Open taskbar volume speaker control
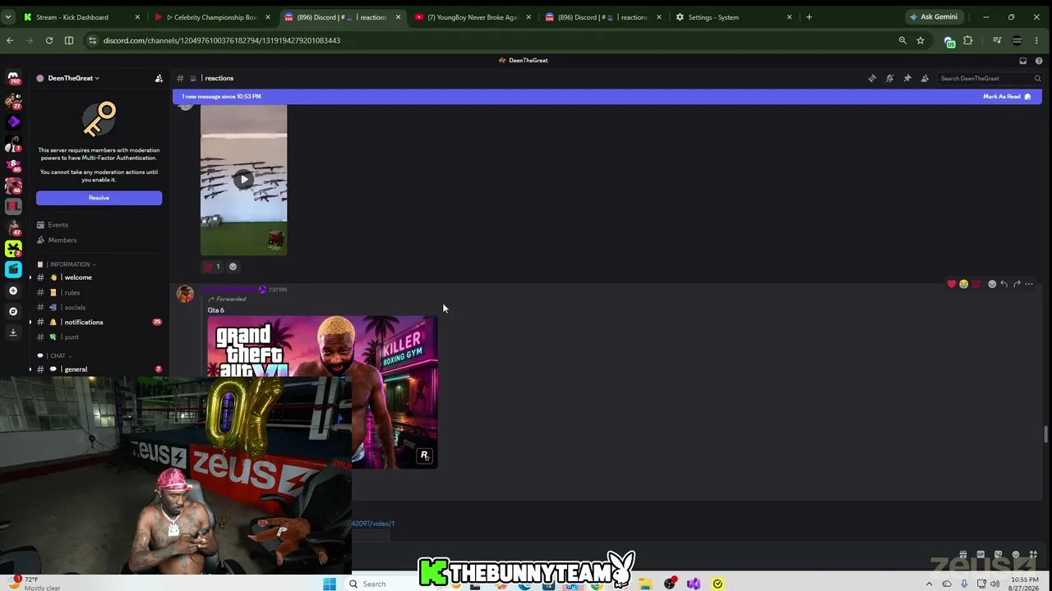 pos(994,584)
